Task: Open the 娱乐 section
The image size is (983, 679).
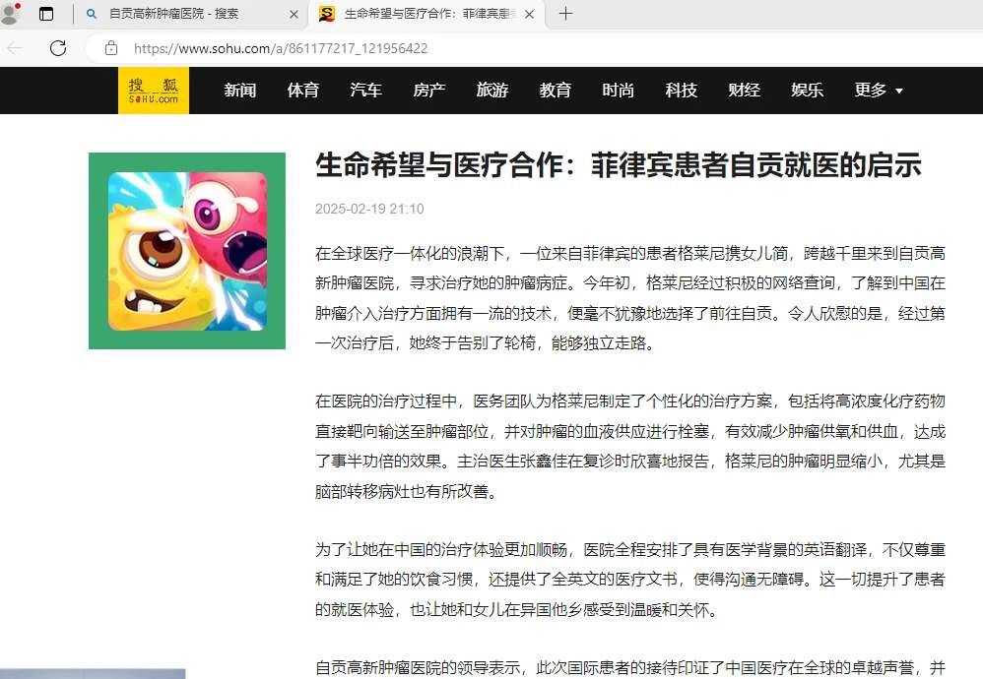Action: point(807,91)
